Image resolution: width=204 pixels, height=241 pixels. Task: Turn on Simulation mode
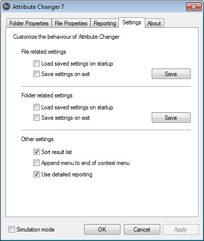[x=11, y=230]
